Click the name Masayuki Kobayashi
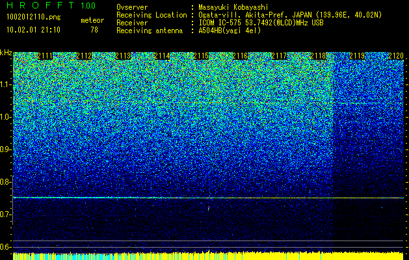This screenshot has width=409, height=260. click(233, 7)
